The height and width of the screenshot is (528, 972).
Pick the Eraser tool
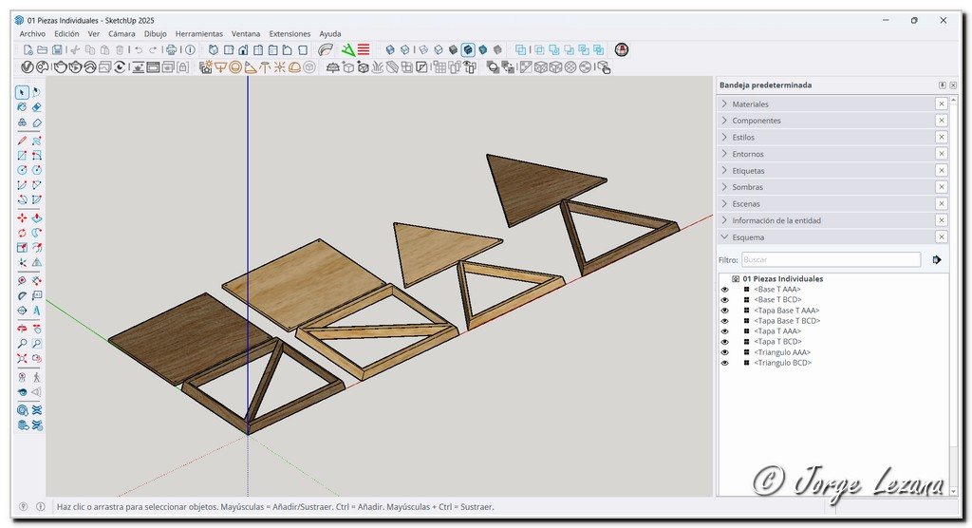(x=37, y=107)
